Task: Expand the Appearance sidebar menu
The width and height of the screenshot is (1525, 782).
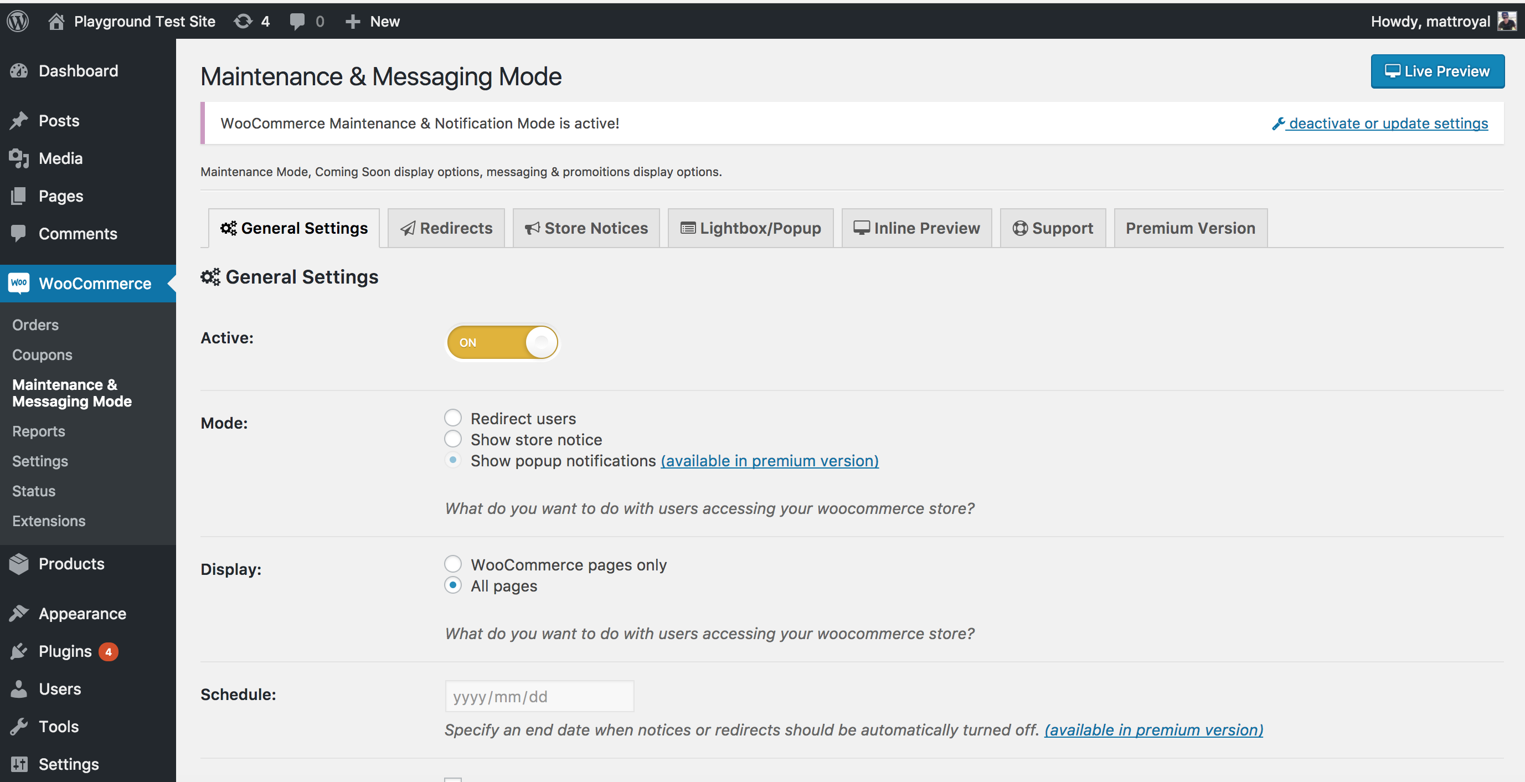Action: (x=83, y=613)
